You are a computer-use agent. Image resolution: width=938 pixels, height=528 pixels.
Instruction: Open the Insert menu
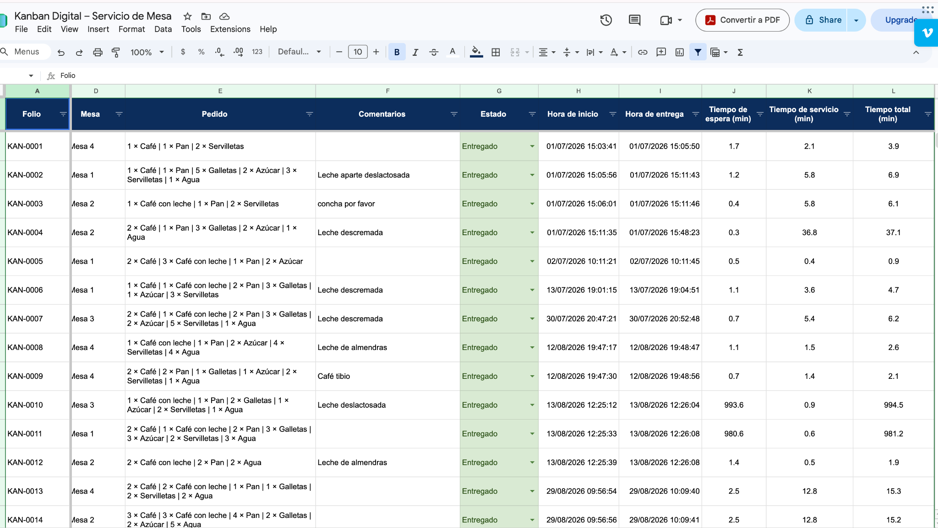98,29
